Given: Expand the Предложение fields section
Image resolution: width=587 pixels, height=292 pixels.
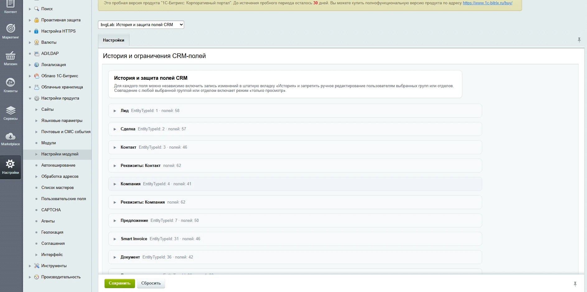Looking at the screenshot, I should 295,220.
